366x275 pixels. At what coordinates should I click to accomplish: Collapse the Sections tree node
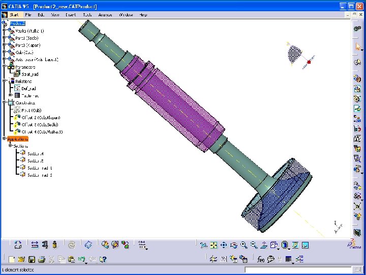click(10, 146)
